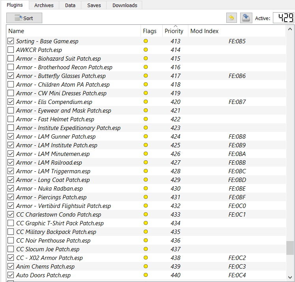
Task: Click flag icon of Armor - Elis Compendium.esp
Action: (x=146, y=102)
